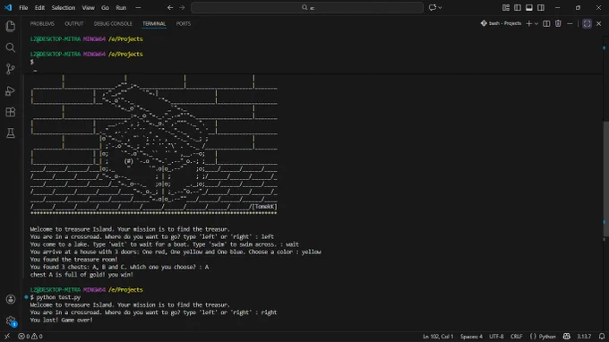
Task: Open the Search view in activity bar
Action: pos(11,47)
